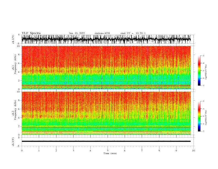This screenshot has height=169, width=218.
Task: Click time axis tick label "5"
Action: (x=108, y=150)
